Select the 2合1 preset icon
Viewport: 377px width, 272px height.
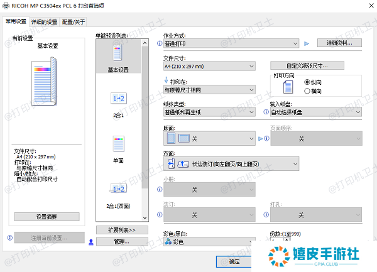(119, 99)
